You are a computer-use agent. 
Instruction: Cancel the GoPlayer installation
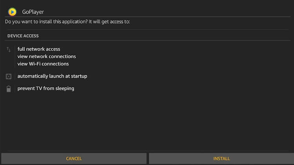pyautogui.click(x=74, y=158)
